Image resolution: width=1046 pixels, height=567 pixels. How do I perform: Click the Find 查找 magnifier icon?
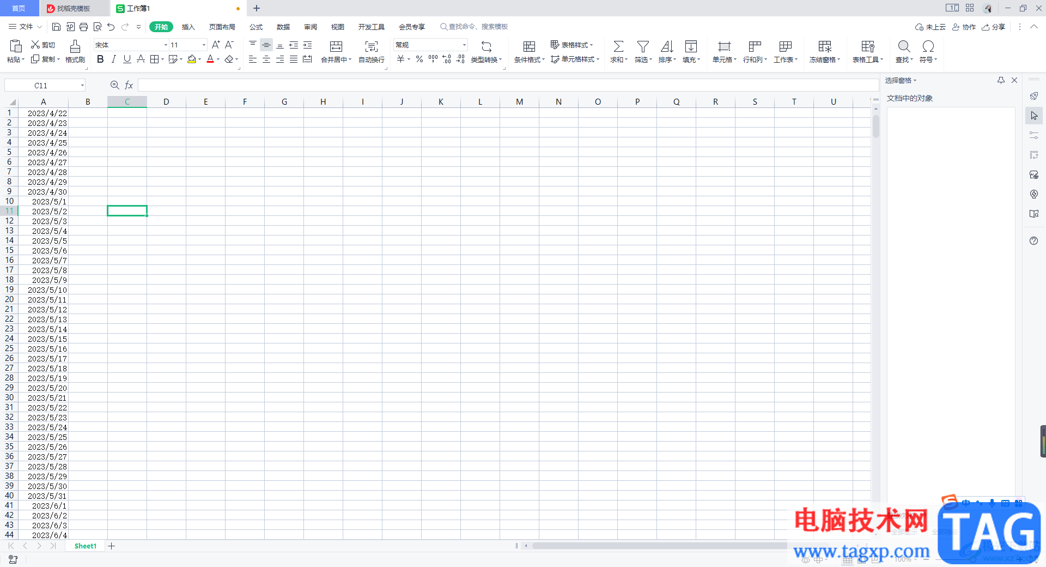click(x=904, y=46)
